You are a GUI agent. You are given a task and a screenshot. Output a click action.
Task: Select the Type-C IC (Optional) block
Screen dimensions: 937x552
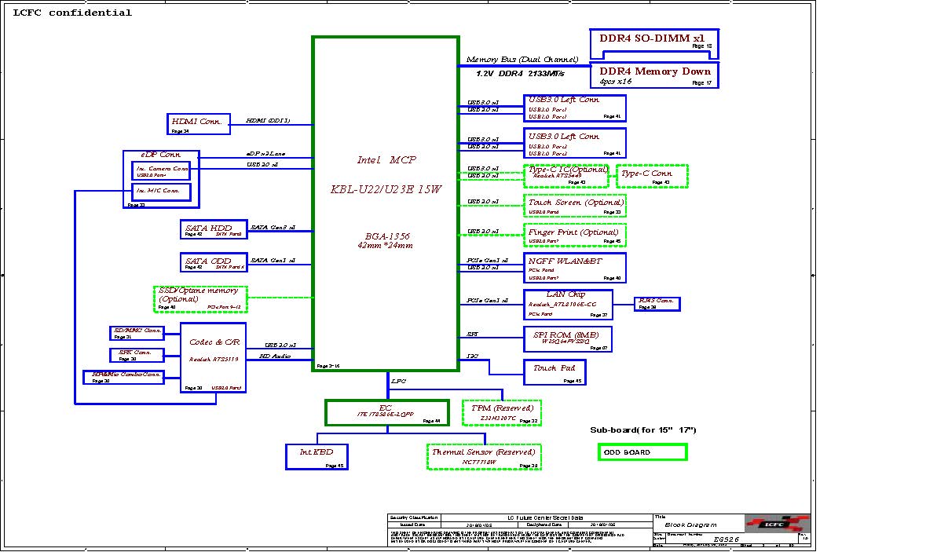(x=566, y=176)
